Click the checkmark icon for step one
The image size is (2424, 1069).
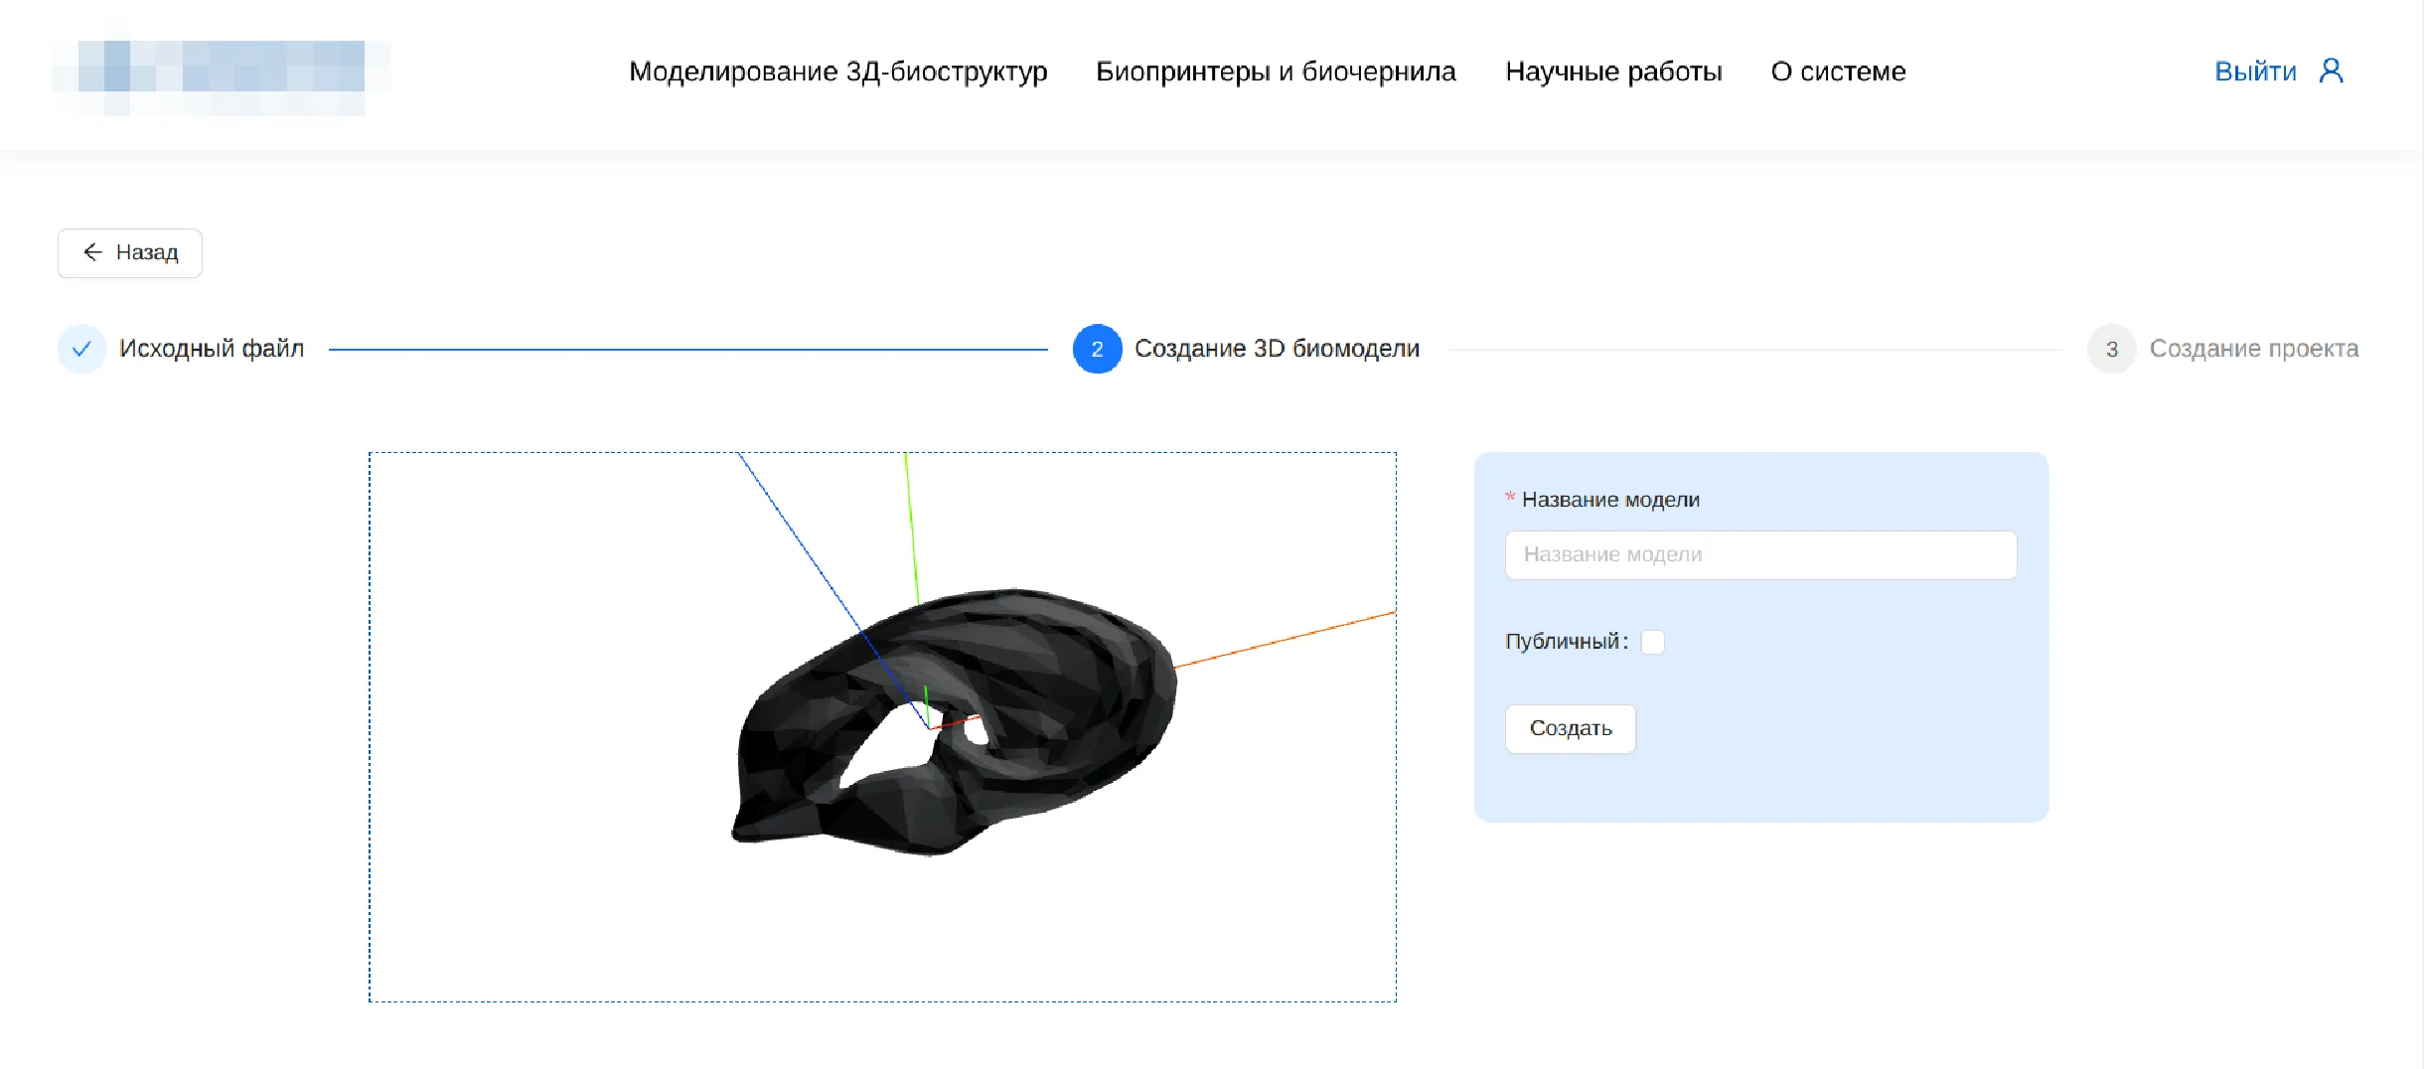coord(82,349)
